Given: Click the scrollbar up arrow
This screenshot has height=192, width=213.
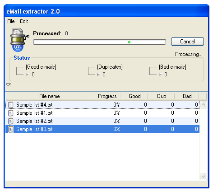Looking at the screenshot, I should pyautogui.click(x=203, y=104).
